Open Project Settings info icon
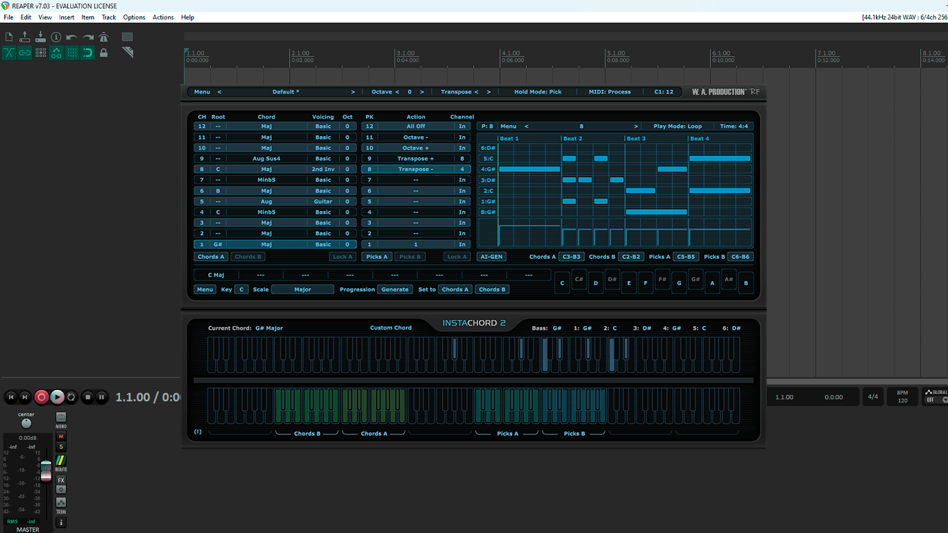948x533 pixels. tap(56, 37)
